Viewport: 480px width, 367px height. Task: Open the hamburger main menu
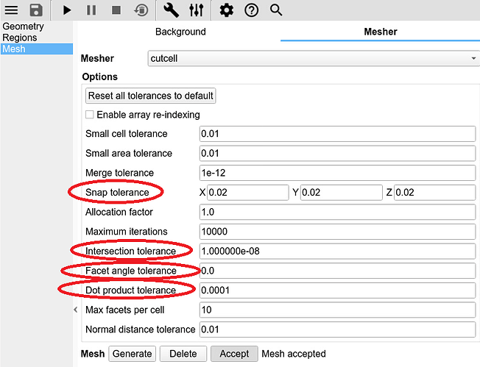pos(11,10)
